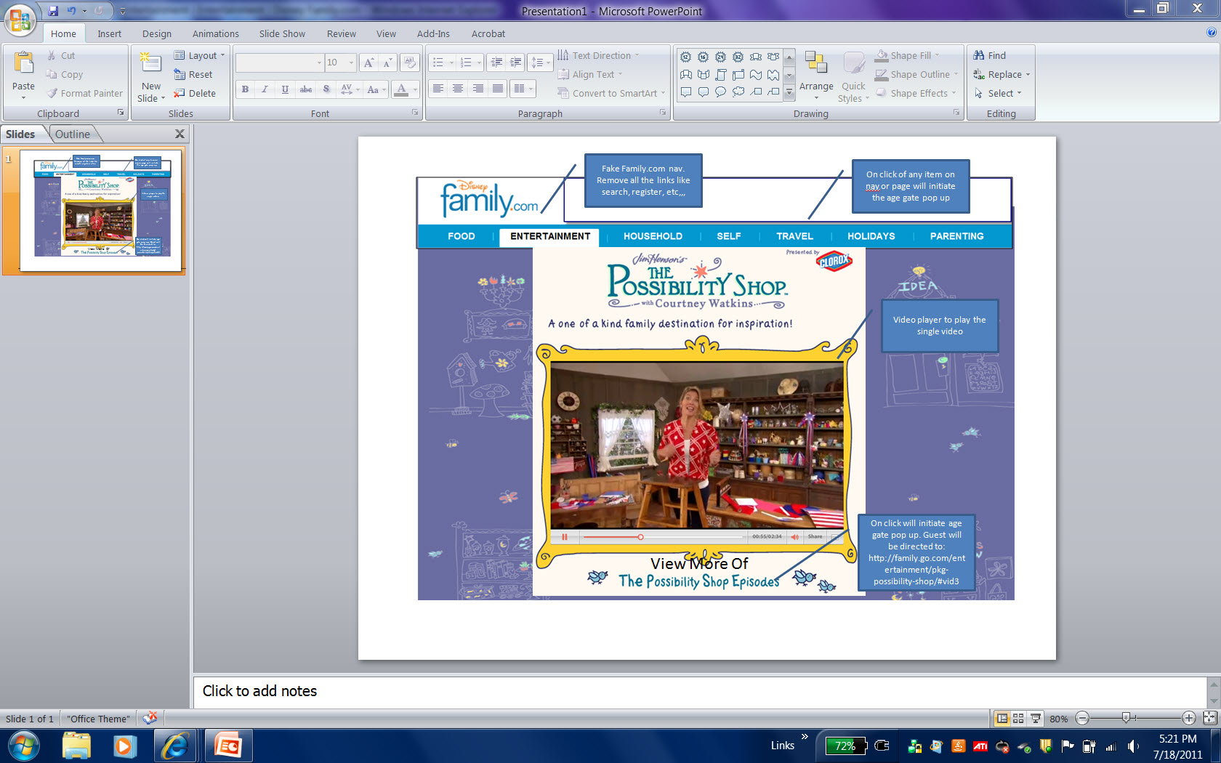Click the Paste clipboard icon
Image resolution: width=1221 pixels, height=763 pixels.
[x=23, y=64]
